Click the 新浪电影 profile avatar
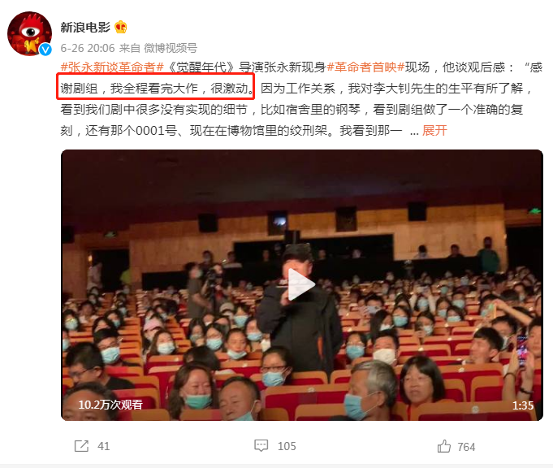The image size is (553, 468). pos(29,33)
